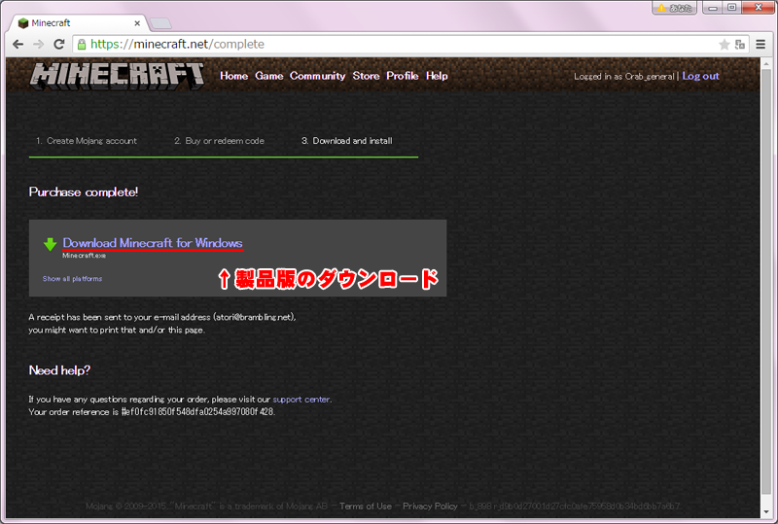Click step 3 Download and install

point(347,141)
